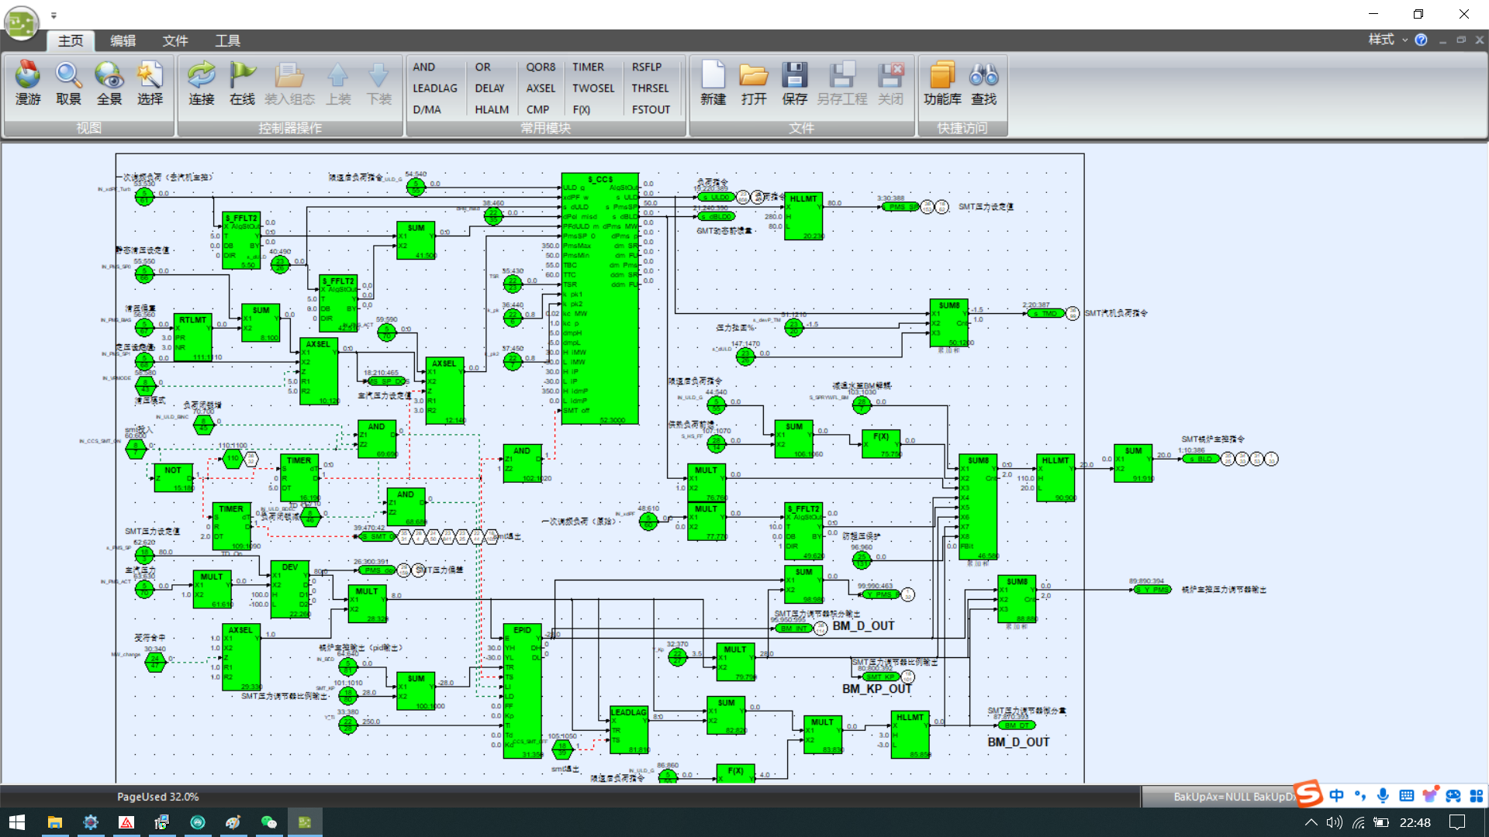Switch to the 编辑 ribbon tab

tap(123, 40)
